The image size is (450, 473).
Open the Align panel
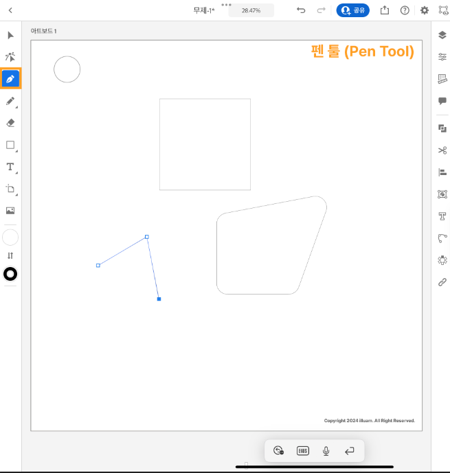coord(442,172)
